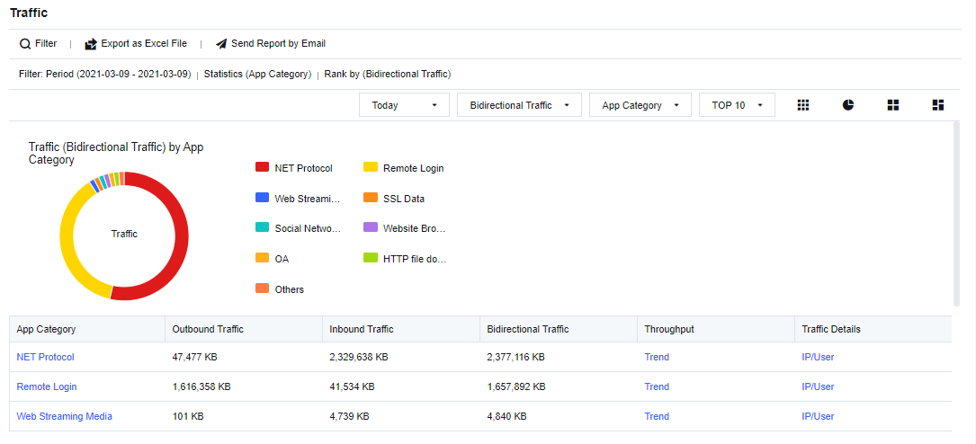Viewport: 976px width, 444px height.
Task: Open the NET Protocol category link
Action: 45,357
